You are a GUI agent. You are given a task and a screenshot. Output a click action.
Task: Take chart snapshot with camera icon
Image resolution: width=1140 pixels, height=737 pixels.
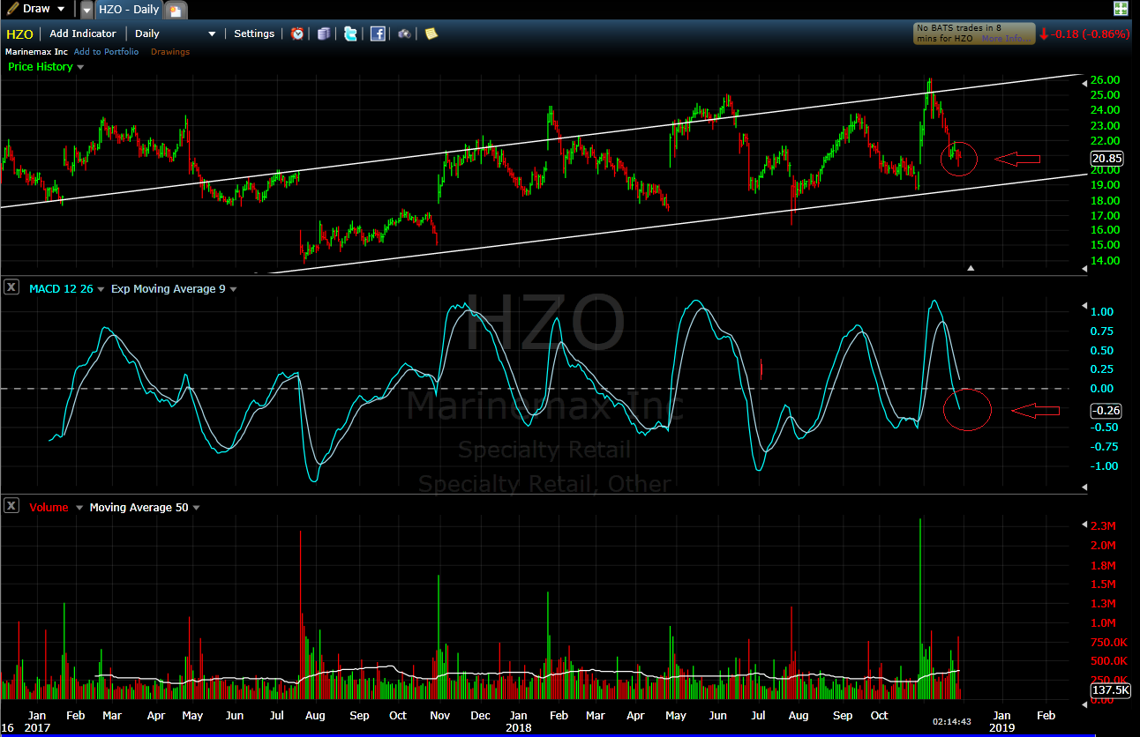point(404,33)
